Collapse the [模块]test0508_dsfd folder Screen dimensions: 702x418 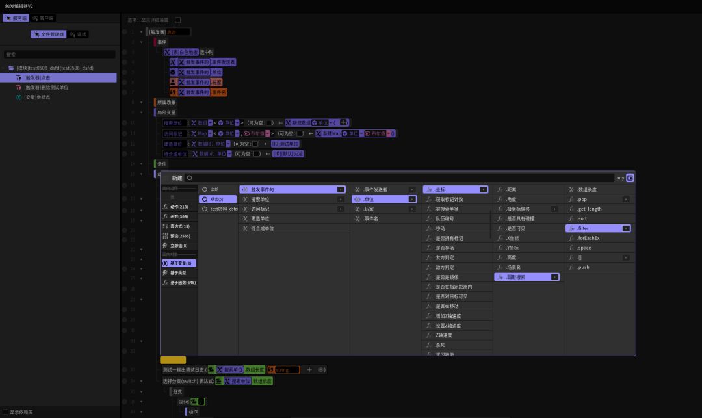4,68
